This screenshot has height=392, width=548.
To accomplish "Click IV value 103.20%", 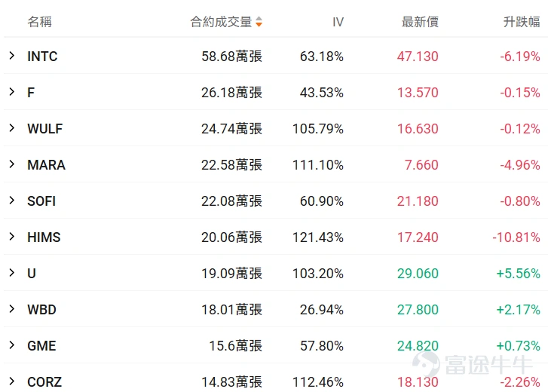I will point(318,273).
